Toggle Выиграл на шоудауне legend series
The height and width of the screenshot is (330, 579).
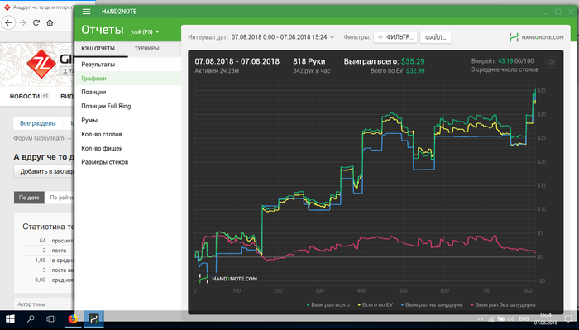point(431,305)
